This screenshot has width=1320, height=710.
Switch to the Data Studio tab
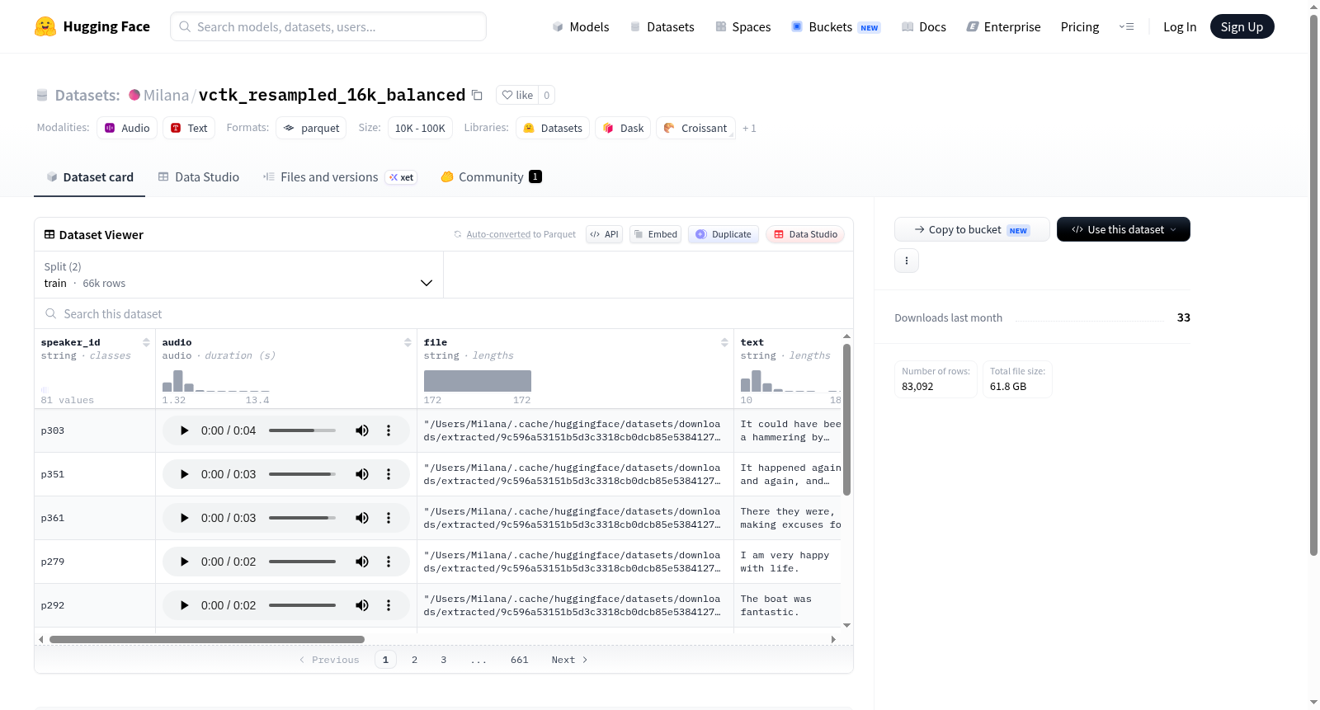click(x=199, y=177)
